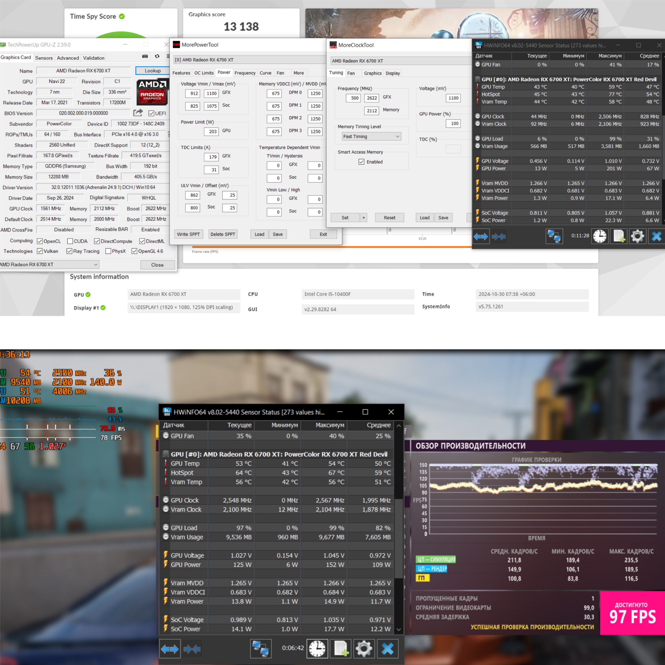Click the AMD Radeon Graphics logo

pos(152,92)
